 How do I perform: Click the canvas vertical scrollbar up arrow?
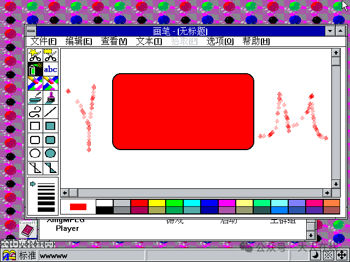tap(336, 53)
